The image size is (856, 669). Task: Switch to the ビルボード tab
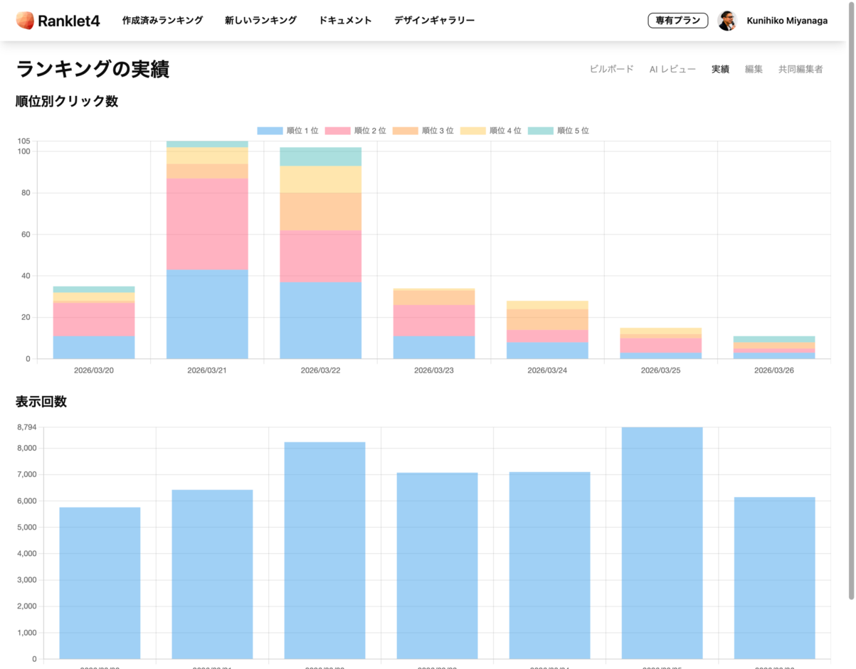611,69
